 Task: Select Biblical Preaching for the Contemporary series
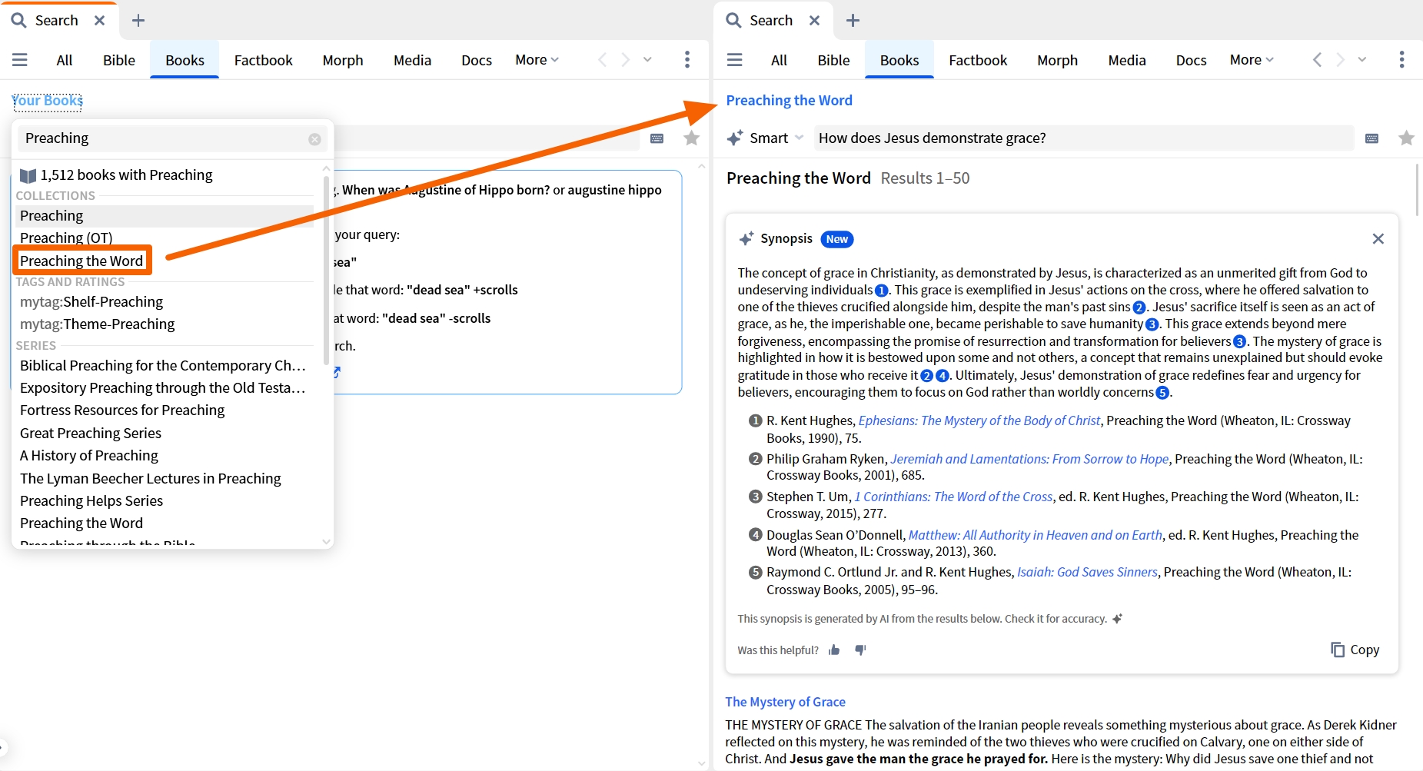tap(163, 366)
